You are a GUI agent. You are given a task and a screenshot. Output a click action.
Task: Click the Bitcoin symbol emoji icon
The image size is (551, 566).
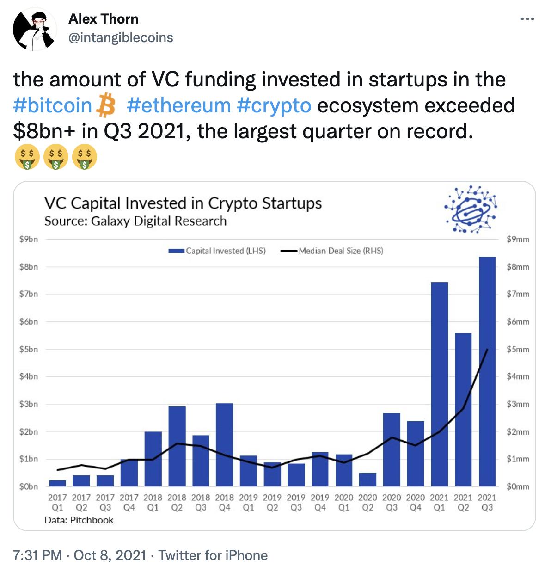[105, 105]
